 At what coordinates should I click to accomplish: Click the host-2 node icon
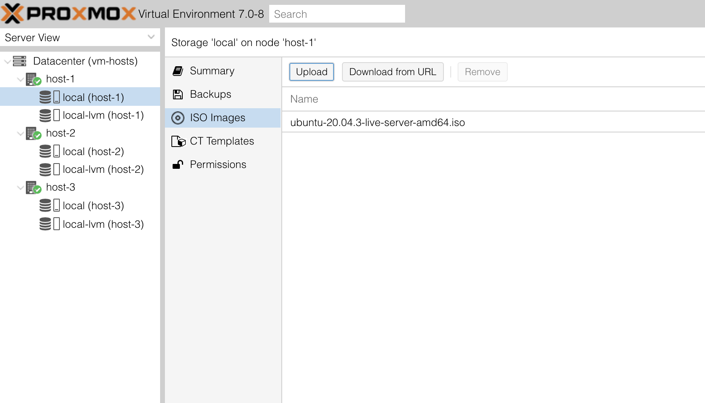[x=34, y=133]
